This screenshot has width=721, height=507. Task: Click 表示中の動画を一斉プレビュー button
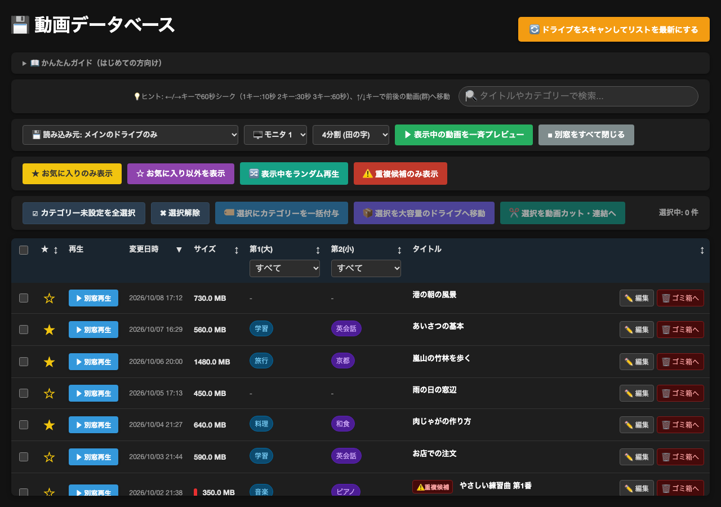point(464,135)
